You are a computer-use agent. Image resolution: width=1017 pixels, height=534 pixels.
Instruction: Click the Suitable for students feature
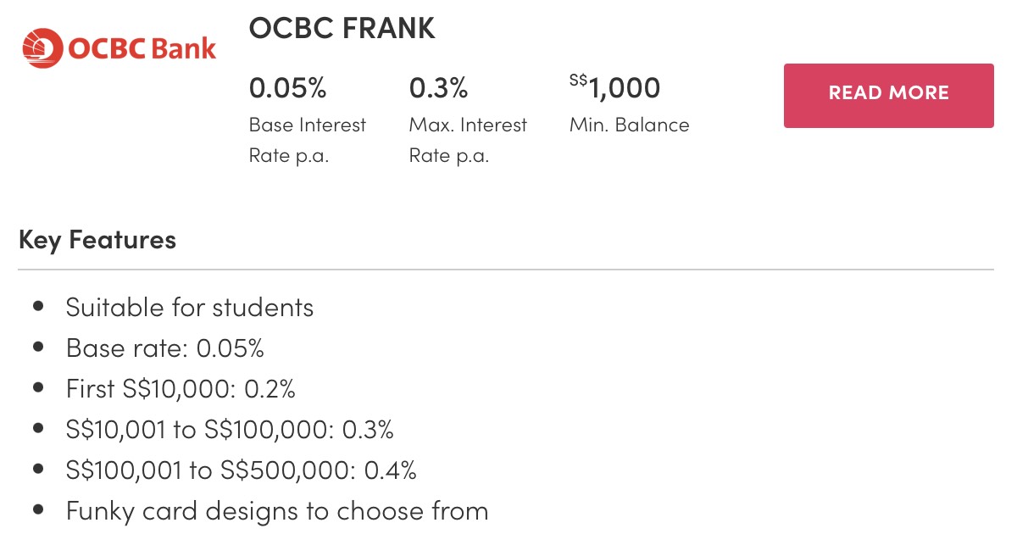pos(190,307)
